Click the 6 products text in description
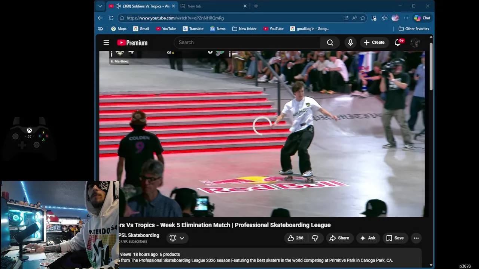Screen dimensions: 479x269 (170, 254)
